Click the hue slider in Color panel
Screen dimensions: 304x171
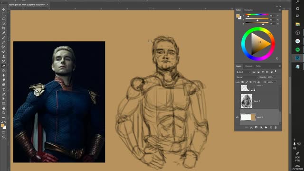click(x=257, y=15)
